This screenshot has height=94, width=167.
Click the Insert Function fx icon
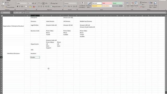[x=22, y=13]
